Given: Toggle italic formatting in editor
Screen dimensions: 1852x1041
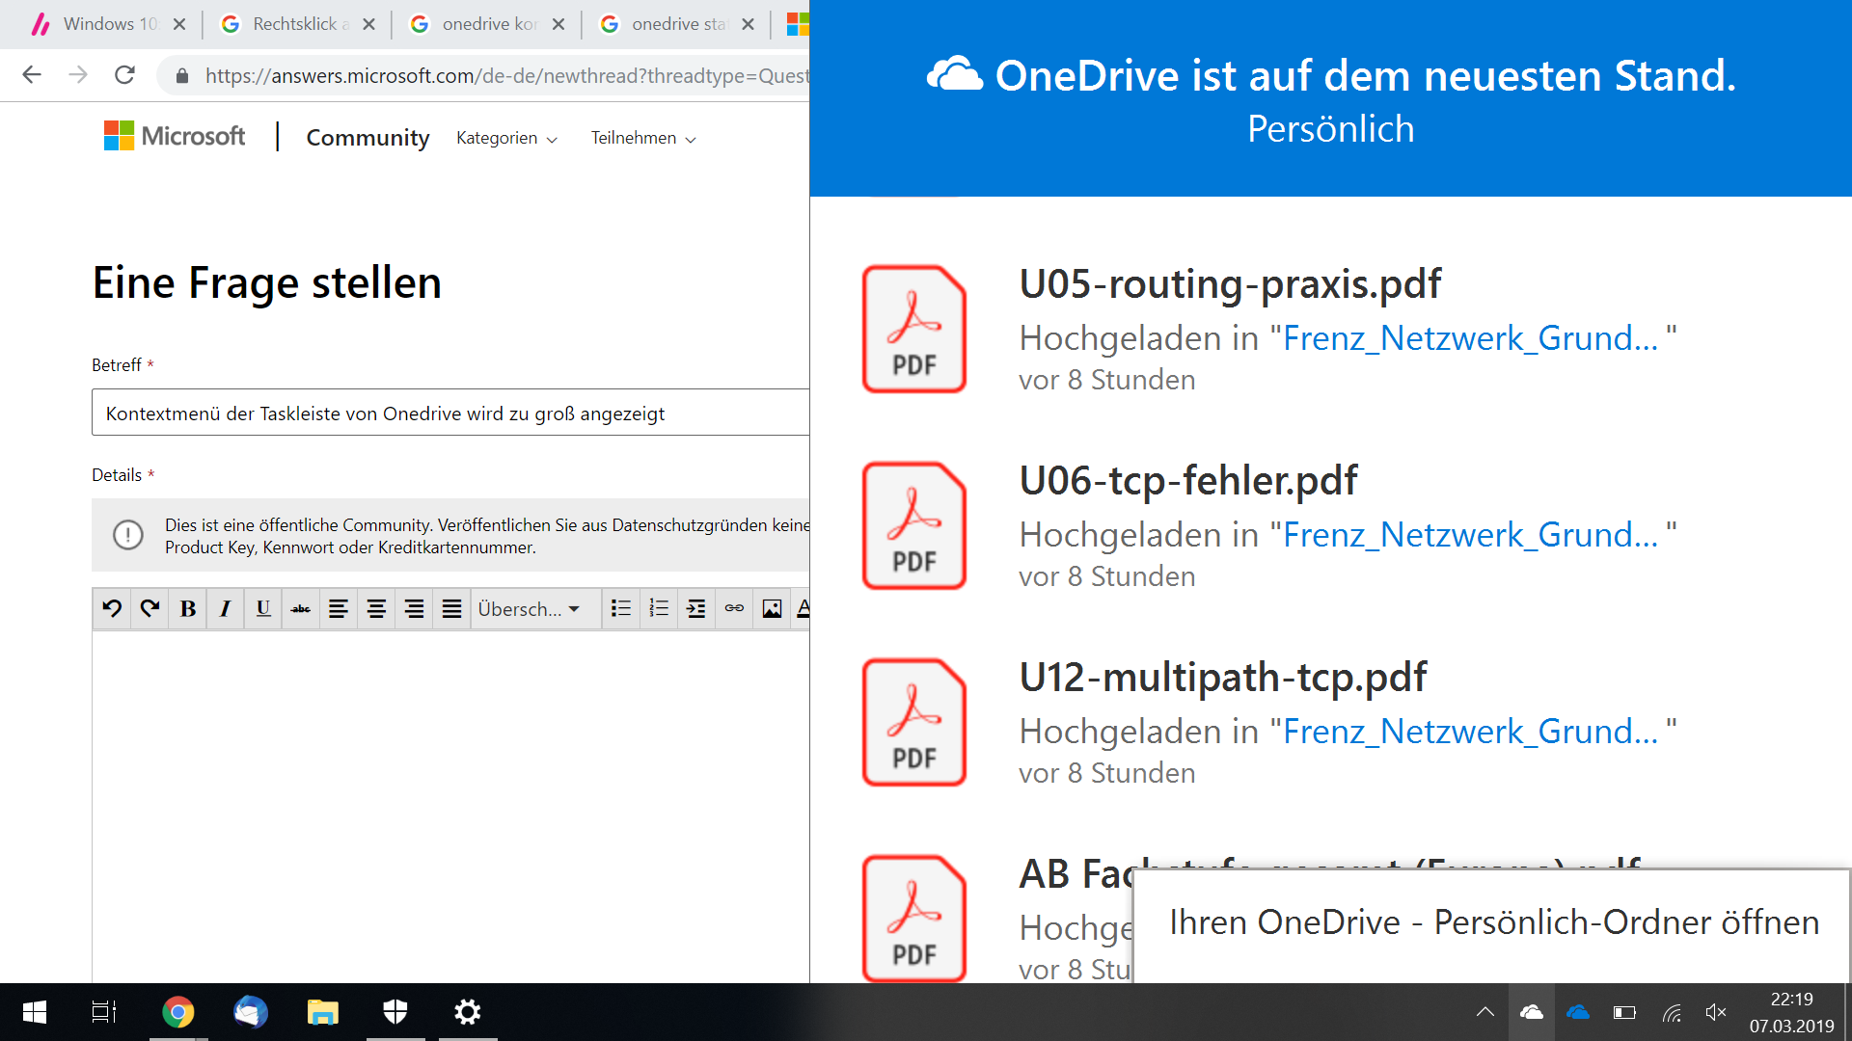Looking at the screenshot, I should [225, 609].
